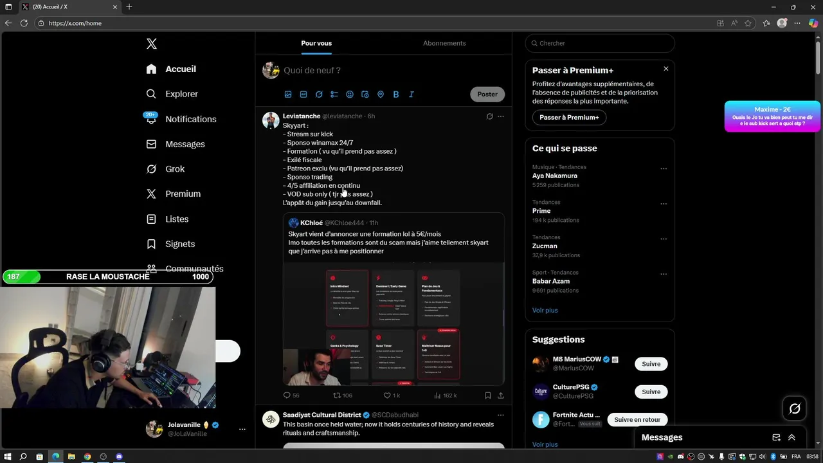Open more options for Zucman trend

pyautogui.click(x=664, y=239)
